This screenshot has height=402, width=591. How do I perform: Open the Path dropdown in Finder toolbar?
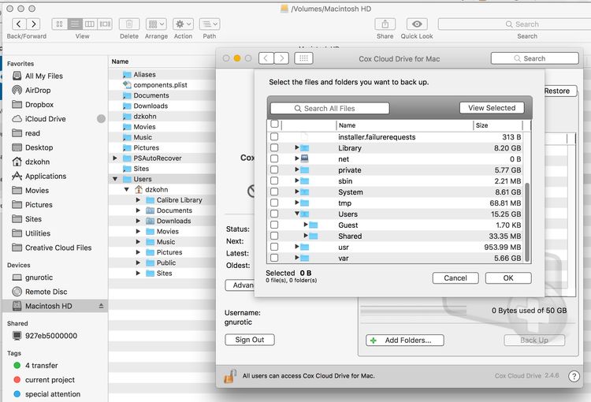point(210,24)
